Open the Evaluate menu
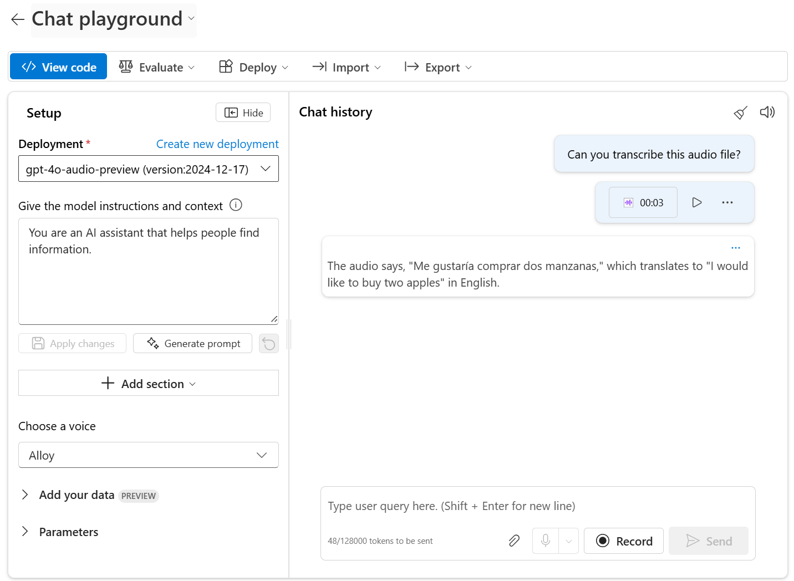Viewport: 794px width, 581px height. [157, 67]
